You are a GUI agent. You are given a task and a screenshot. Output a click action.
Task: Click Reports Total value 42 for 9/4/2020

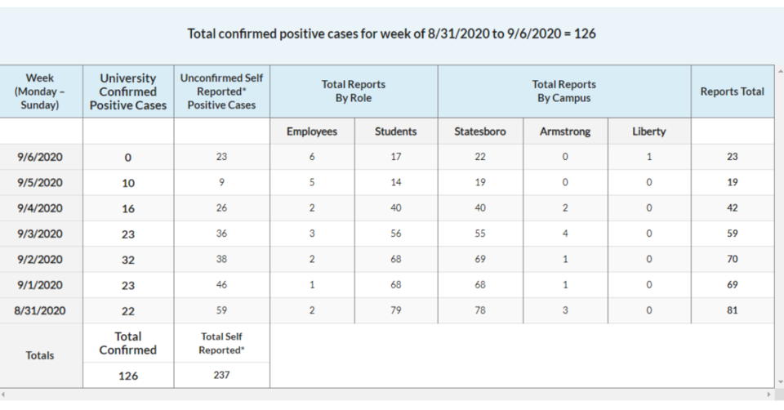click(x=732, y=207)
